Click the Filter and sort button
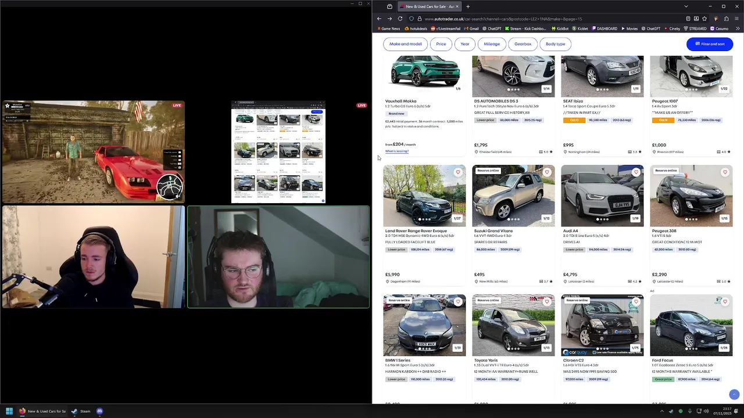Screen dimensions: 744x418 coord(710,44)
